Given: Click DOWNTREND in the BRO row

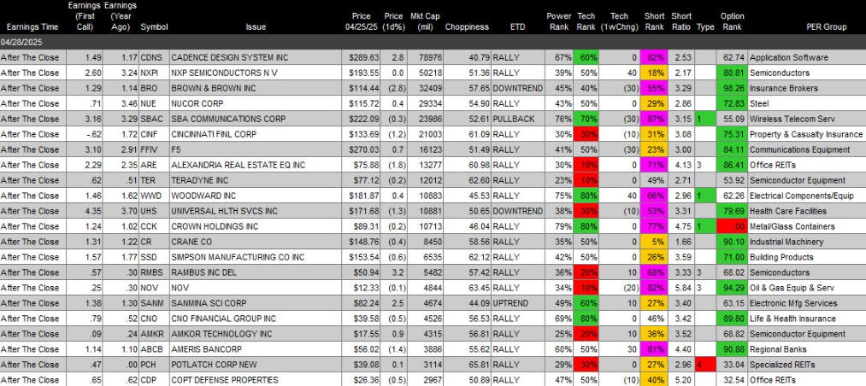Looking at the screenshot, I should coord(517,88).
